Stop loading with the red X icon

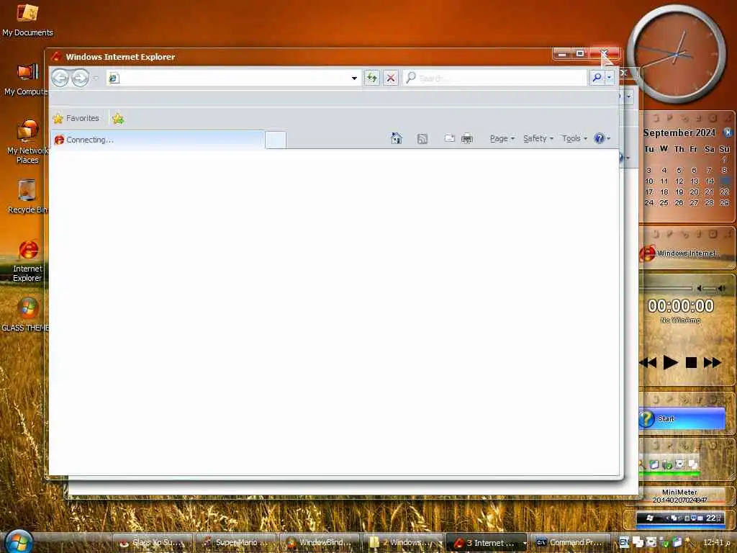point(391,78)
